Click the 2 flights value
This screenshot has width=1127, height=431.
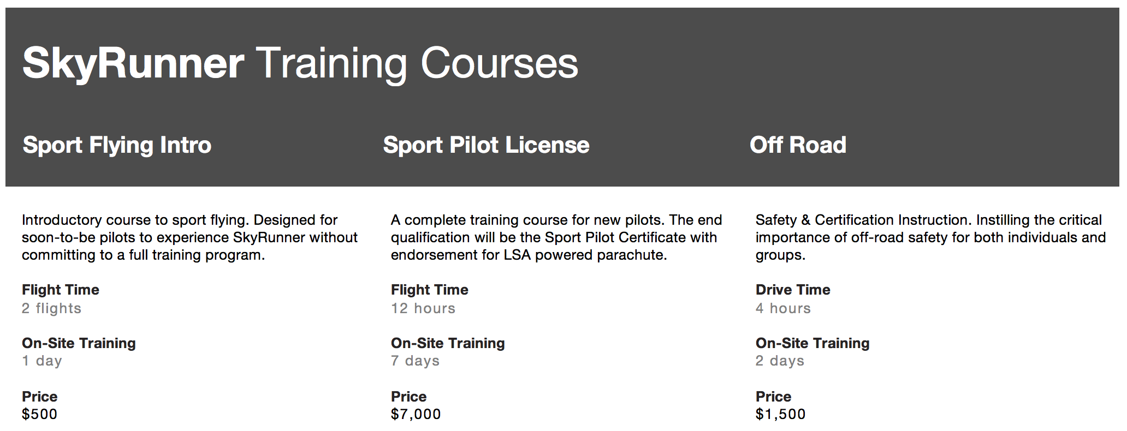pos(51,308)
